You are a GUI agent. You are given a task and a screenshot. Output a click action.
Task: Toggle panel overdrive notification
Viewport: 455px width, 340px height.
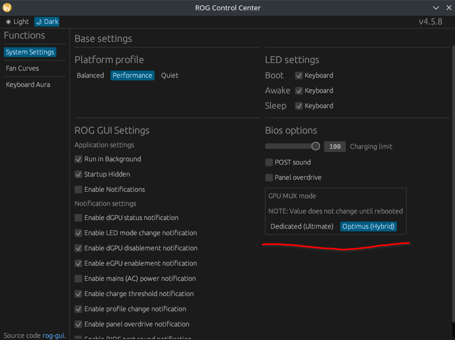click(x=78, y=324)
